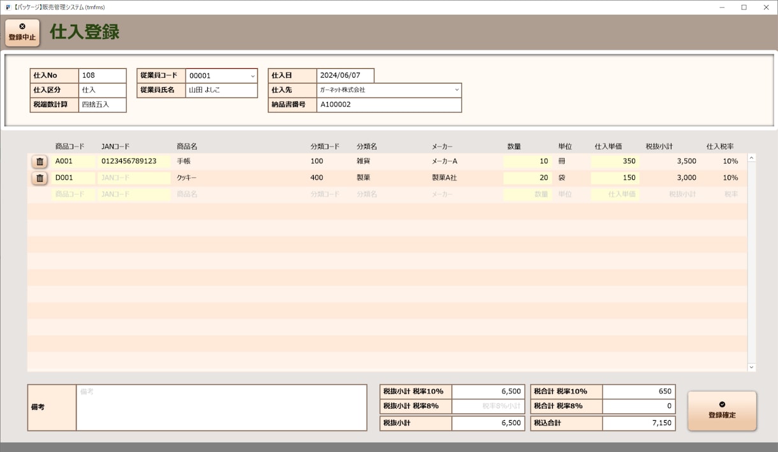Maximize the 販売管理システム window
This screenshot has height=452, width=778.
point(744,7)
